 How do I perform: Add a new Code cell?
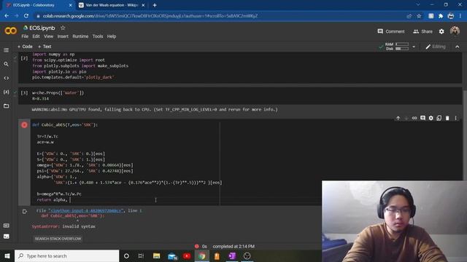click(25, 47)
